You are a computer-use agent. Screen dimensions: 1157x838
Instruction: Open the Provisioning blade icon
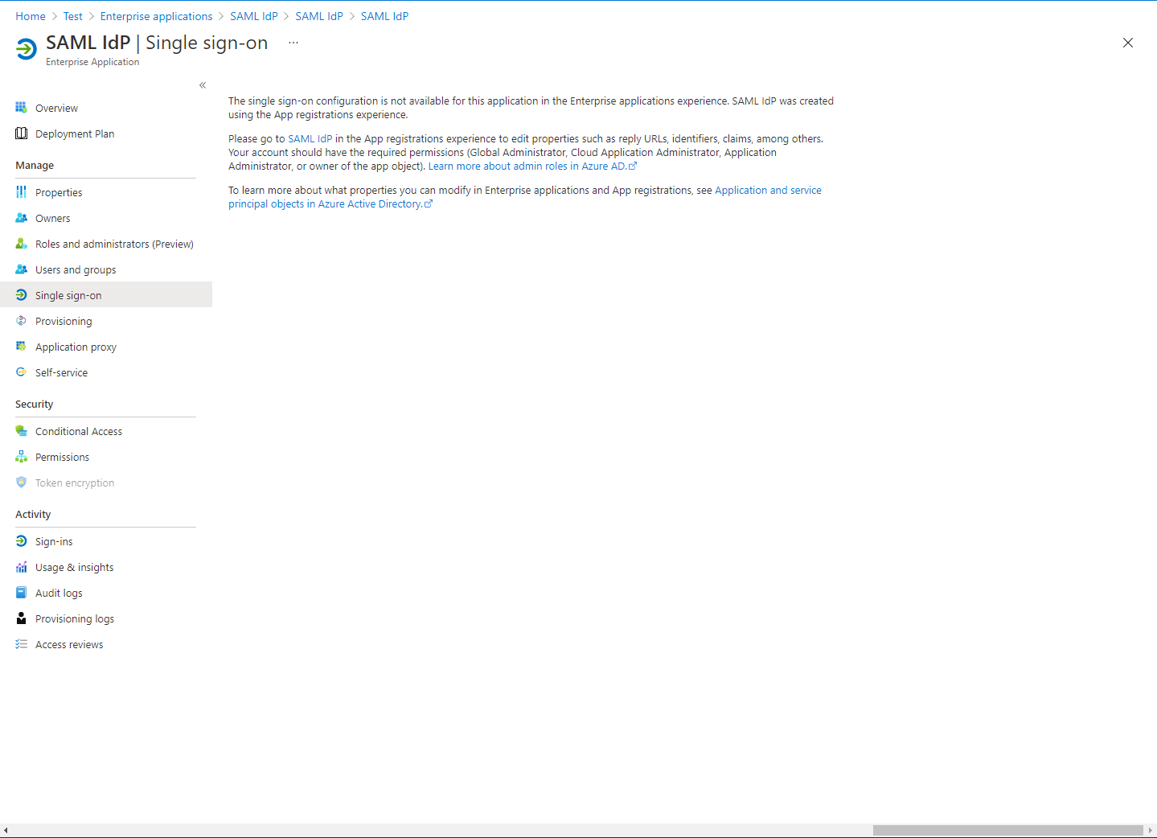point(21,321)
